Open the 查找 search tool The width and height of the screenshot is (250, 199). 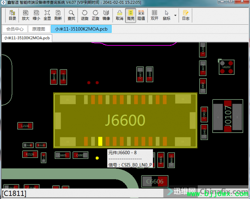[71, 15]
